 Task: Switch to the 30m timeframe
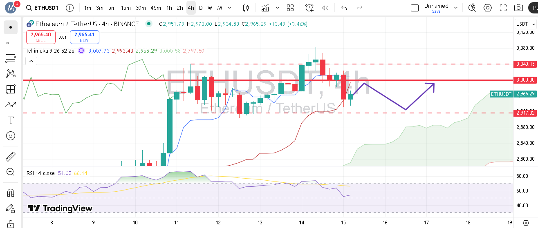pos(141,8)
